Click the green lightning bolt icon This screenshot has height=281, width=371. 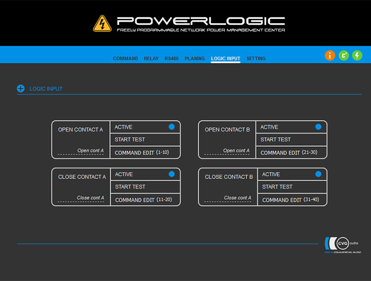tap(357, 55)
